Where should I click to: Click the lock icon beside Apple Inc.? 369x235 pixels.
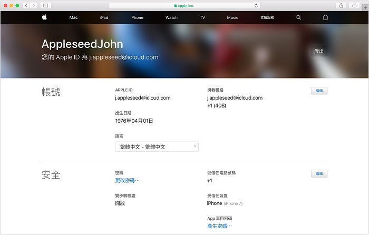(176, 6)
